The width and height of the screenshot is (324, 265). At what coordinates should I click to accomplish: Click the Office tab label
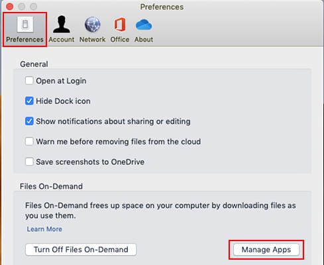(120, 40)
